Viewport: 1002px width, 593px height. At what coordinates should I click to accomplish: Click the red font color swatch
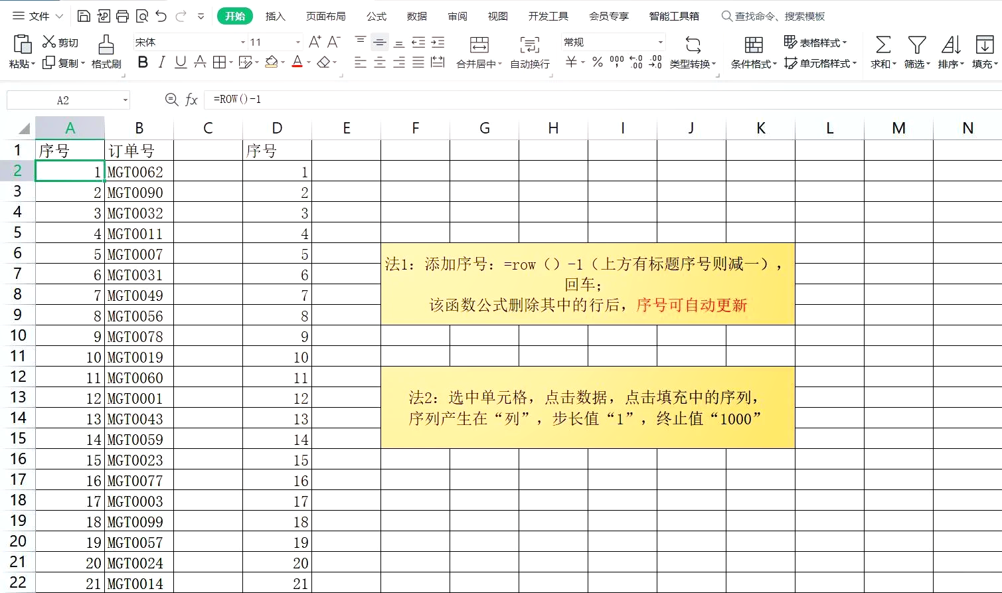pos(297,62)
